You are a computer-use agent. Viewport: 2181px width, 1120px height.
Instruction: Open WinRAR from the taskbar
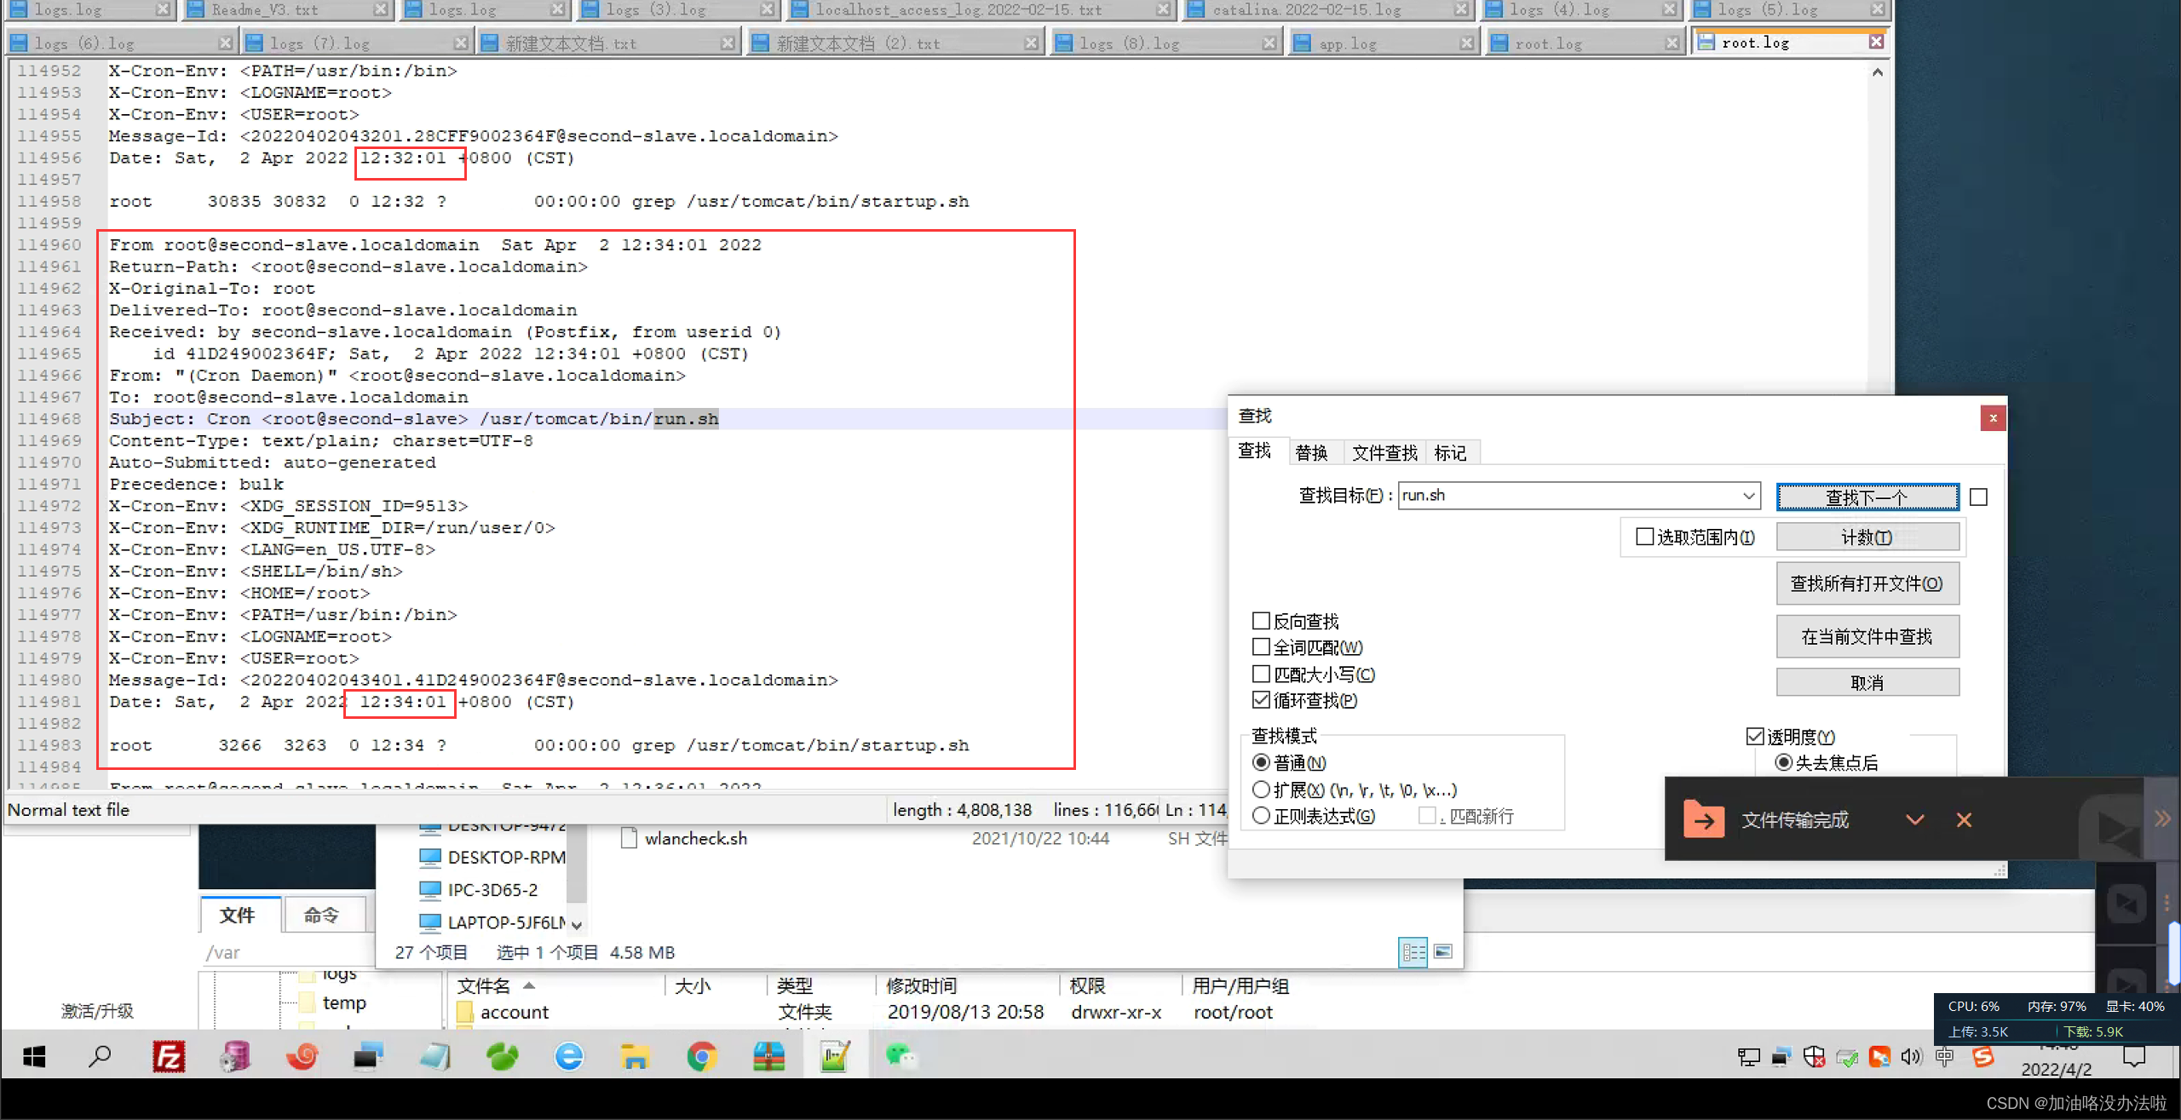[x=768, y=1057]
